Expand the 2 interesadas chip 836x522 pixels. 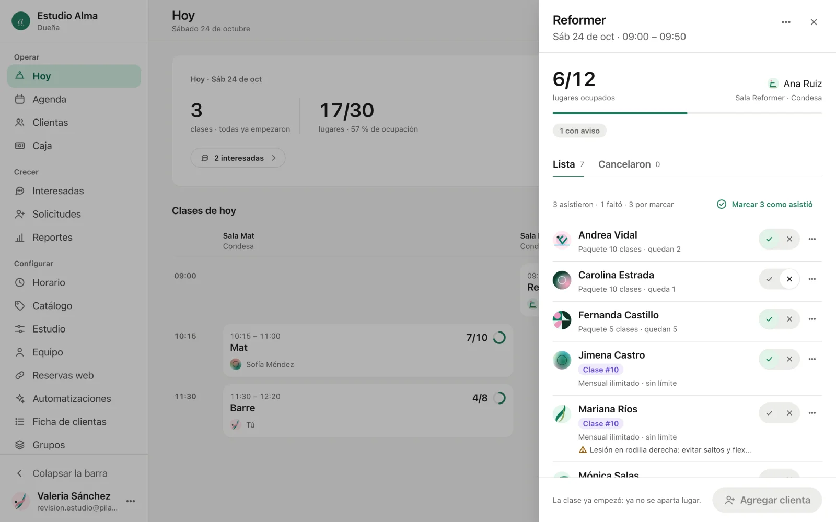[238, 158]
